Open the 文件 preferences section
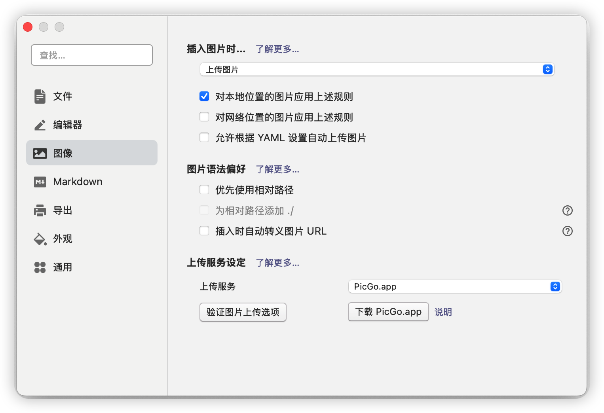Screen dimensions: 604x413 tap(92, 96)
